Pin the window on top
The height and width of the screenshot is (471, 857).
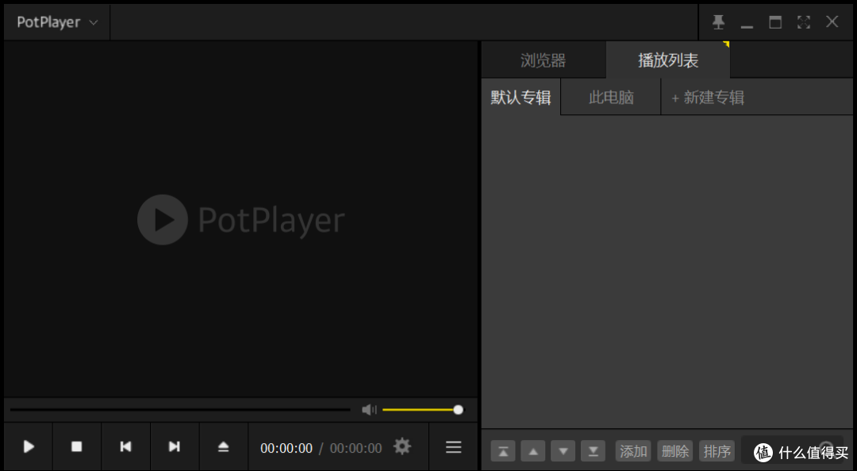click(x=718, y=22)
